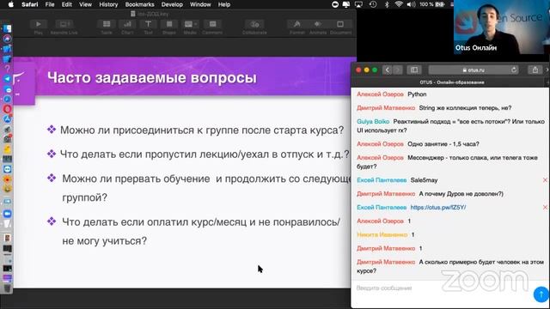The image size is (550, 309).
Task: Send the chat message with the blue arrow button
Action: (541, 294)
